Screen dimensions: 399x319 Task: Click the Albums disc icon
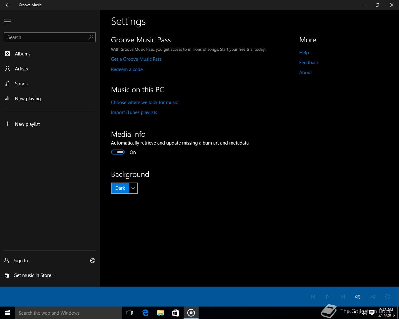coord(7,54)
